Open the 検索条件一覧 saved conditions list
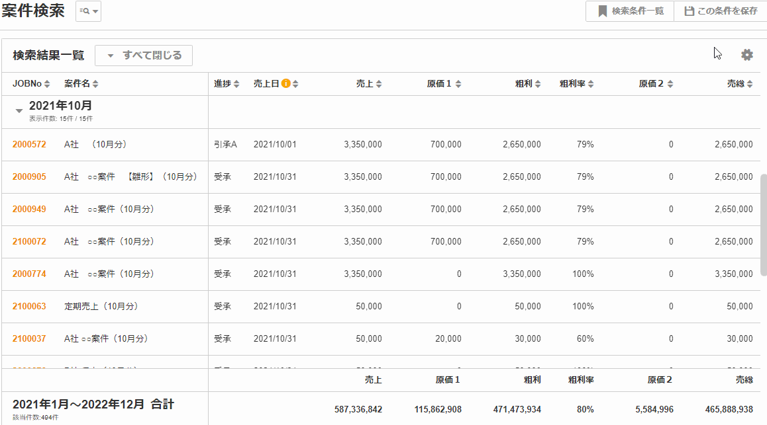The image size is (767, 425). (x=630, y=11)
